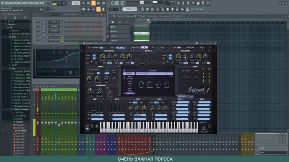
Task: Open the Line snap dropdown
Action: (x=114, y=9)
